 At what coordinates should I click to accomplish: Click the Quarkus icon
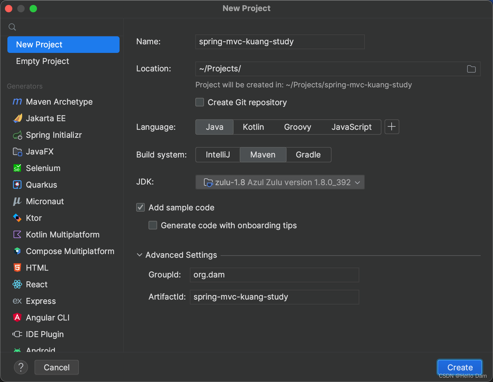(x=17, y=185)
